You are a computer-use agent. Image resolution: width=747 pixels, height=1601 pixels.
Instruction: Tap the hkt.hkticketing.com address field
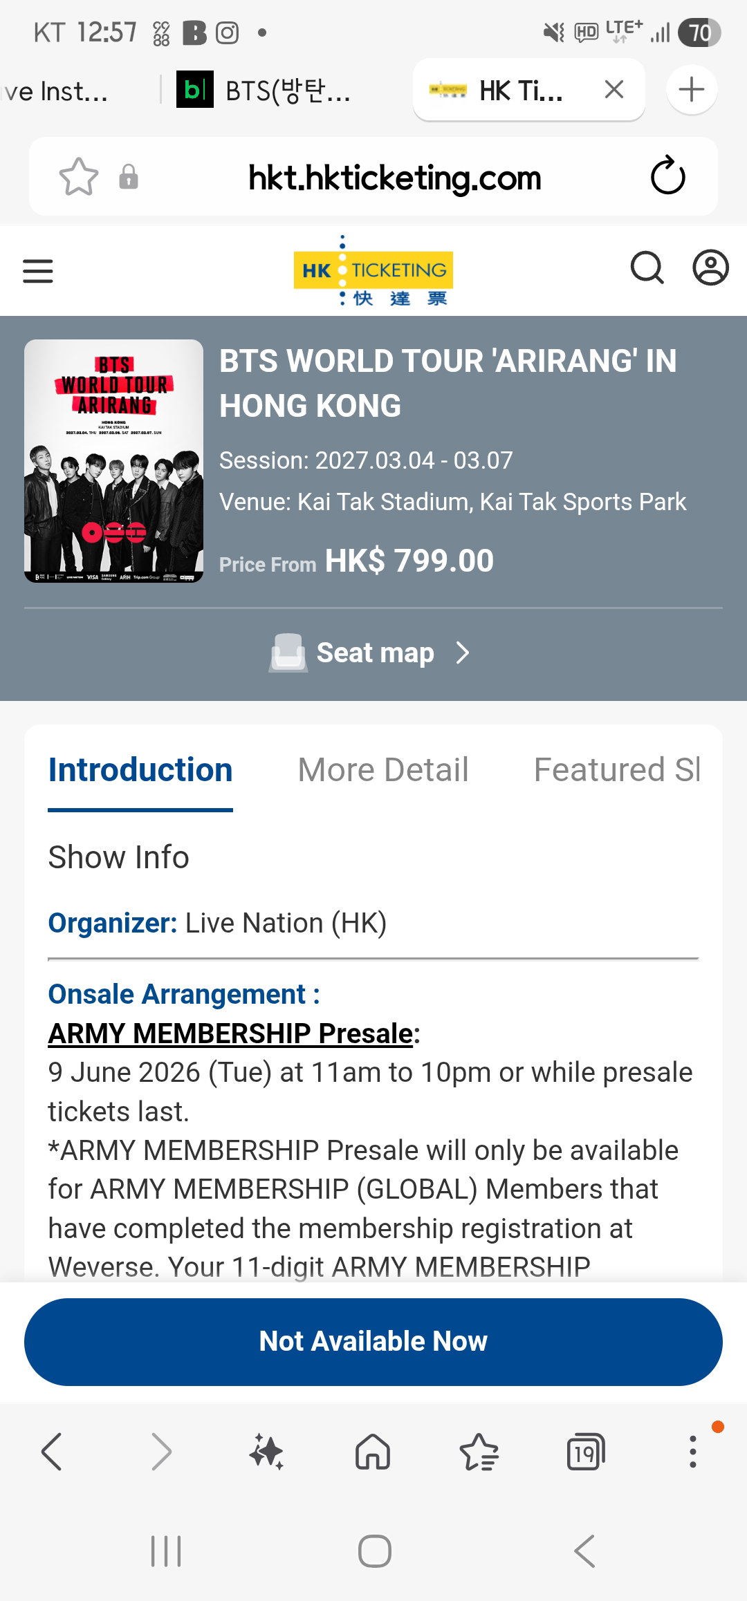tap(394, 178)
